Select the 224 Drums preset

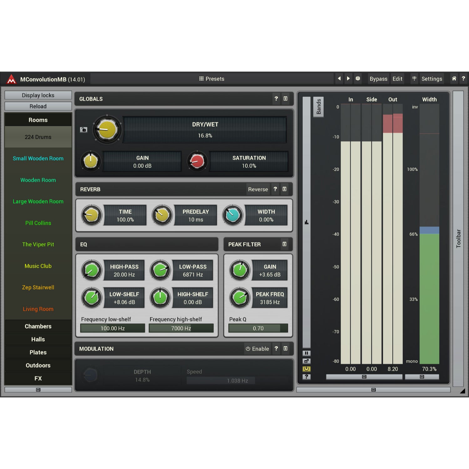pyautogui.click(x=38, y=137)
